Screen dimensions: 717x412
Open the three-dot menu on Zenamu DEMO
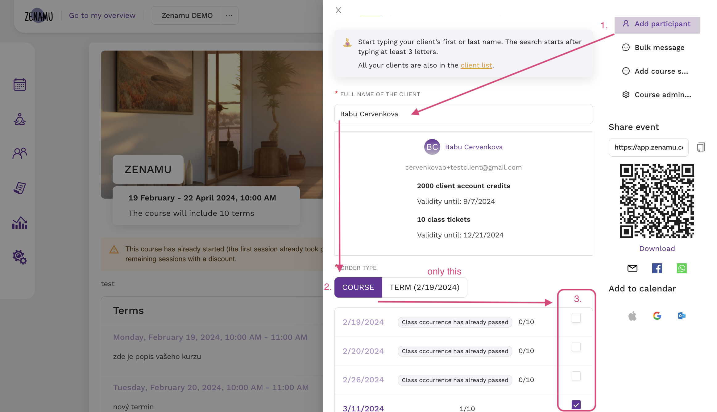(229, 16)
